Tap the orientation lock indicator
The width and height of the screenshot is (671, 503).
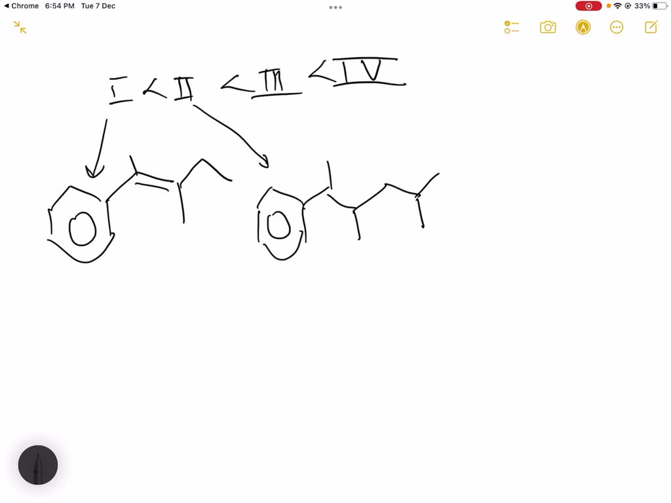(x=629, y=6)
